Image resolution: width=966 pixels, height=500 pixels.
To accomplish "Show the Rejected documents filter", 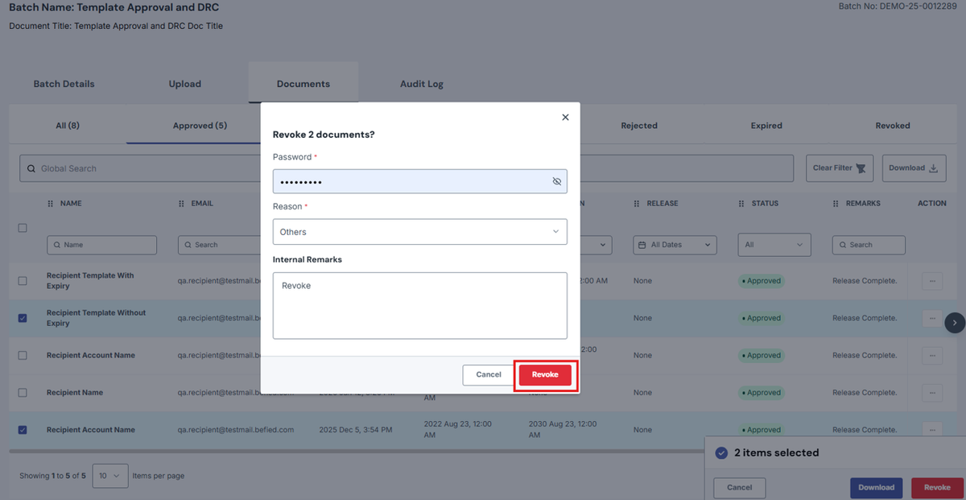I will (639, 126).
